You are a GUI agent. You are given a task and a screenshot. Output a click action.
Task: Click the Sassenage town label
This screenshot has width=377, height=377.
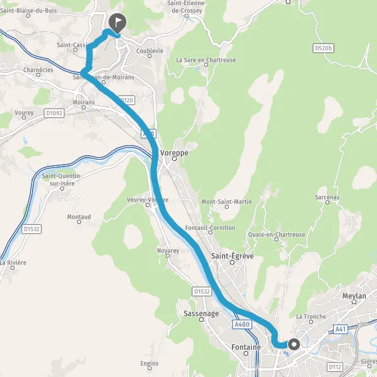[x=201, y=314]
